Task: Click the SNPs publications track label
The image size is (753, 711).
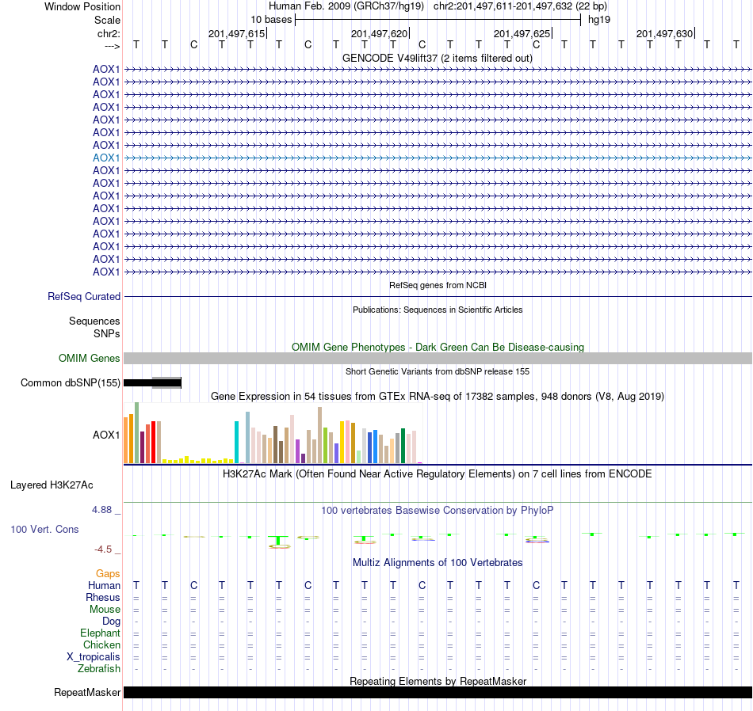Action: click(x=107, y=333)
